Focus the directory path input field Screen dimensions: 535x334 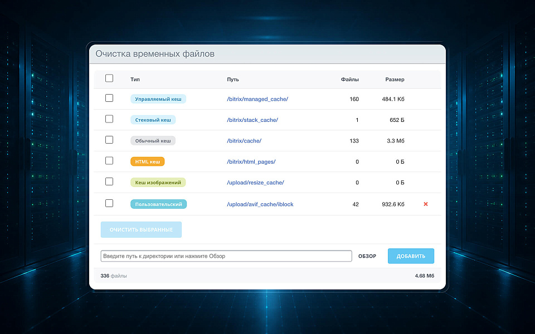tap(226, 256)
